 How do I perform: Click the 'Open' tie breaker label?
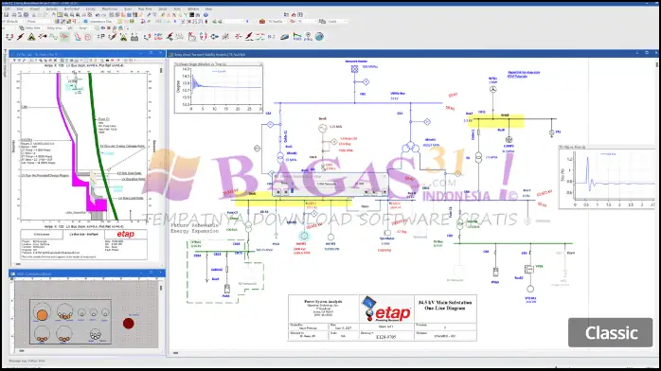click(x=366, y=206)
